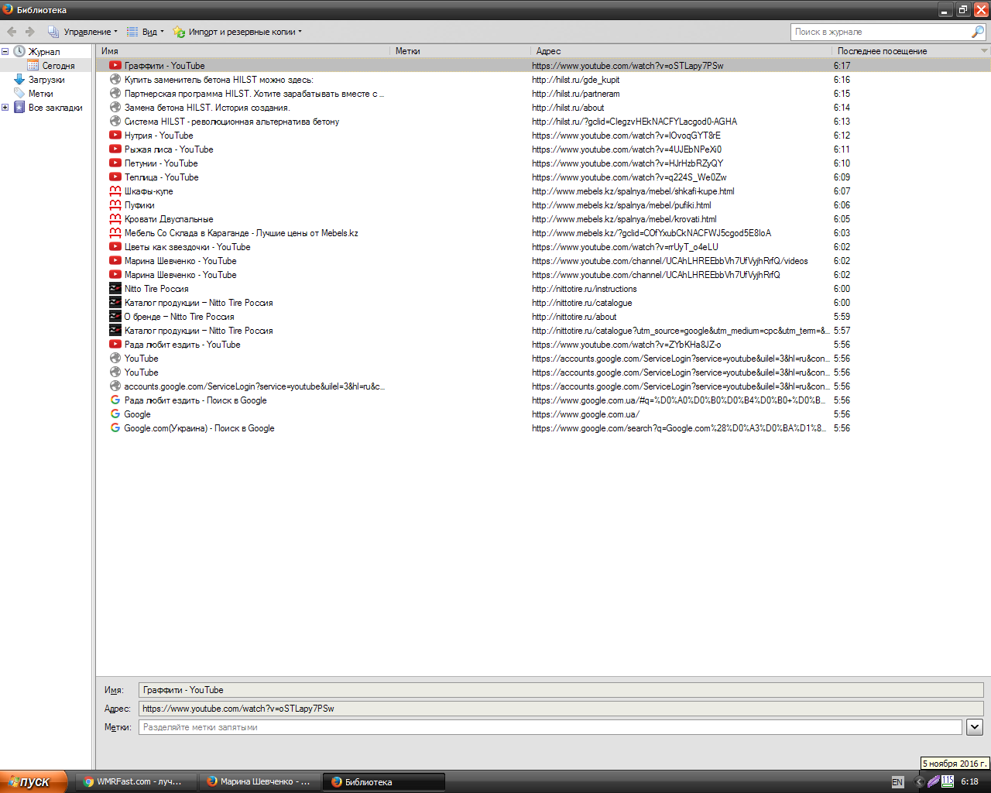This screenshot has width=991, height=793.
Task: Open the column picker at the header's right end
Action: (985, 51)
